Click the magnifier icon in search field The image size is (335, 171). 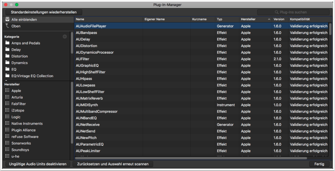(277, 12)
